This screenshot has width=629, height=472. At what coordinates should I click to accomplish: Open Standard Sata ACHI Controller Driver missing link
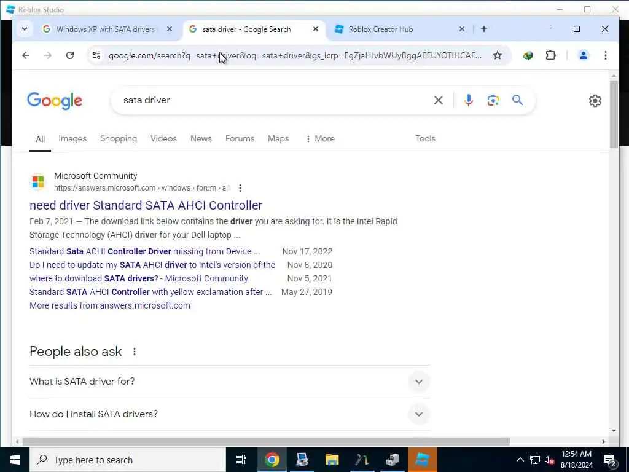[x=145, y=251]
